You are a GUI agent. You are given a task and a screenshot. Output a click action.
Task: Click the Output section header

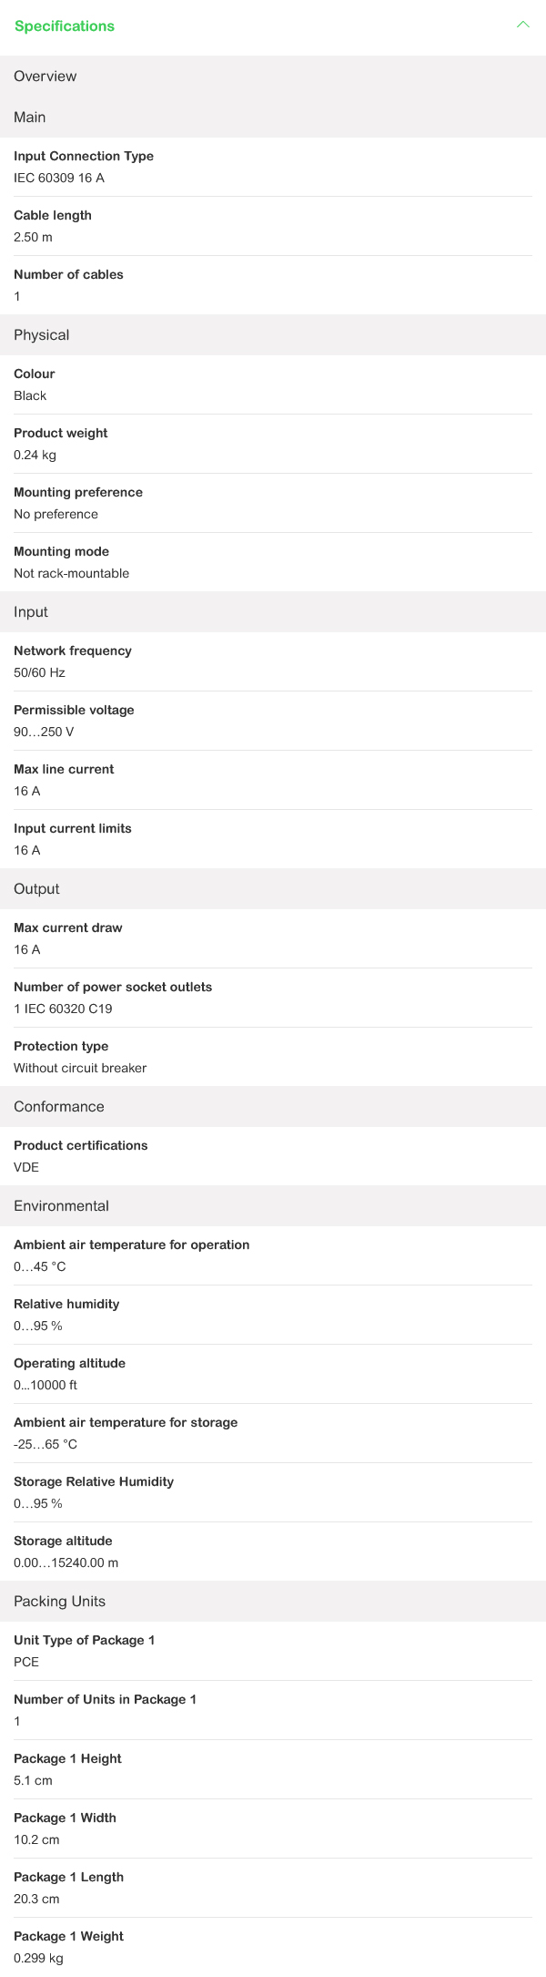pyautogui.click(x=36, y=888)
